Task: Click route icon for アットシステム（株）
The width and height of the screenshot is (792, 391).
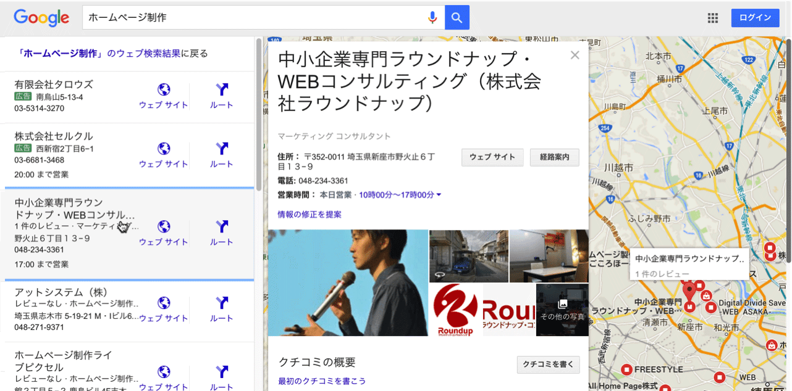Action: pyautogui.click(x=222, y=303)
